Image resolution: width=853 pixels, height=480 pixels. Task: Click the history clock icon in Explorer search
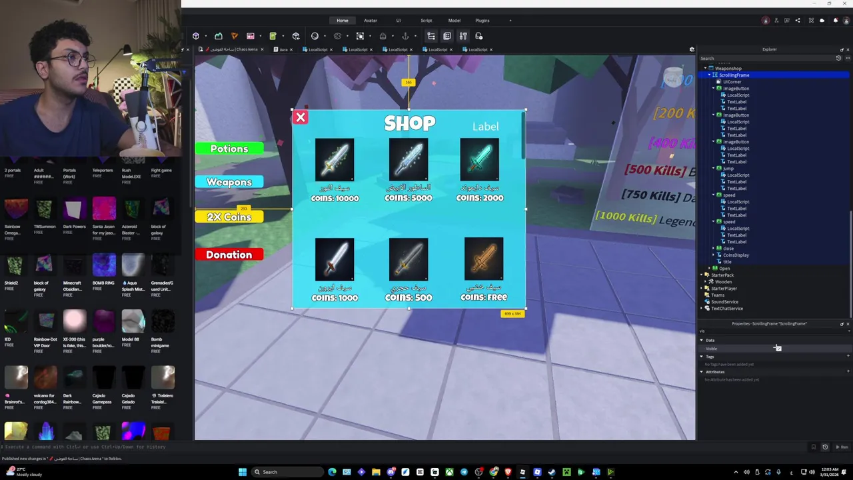point(838,58)
